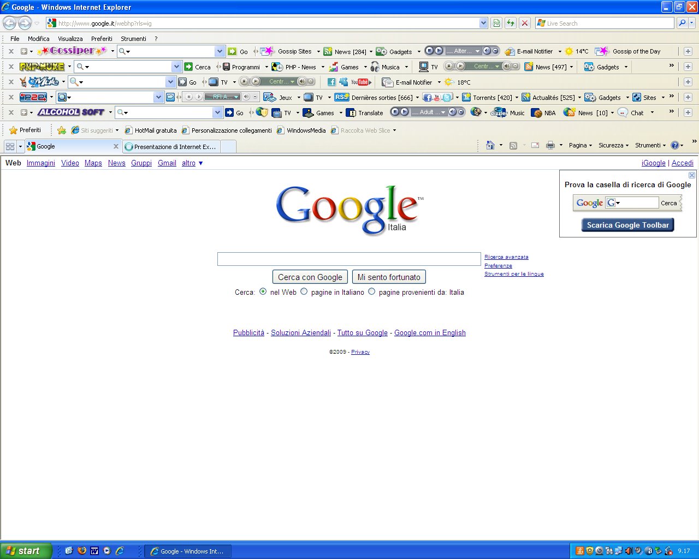699x559 pixels.
Task: Click the Live Search magnifier icon
Action: tap(682, 23)
